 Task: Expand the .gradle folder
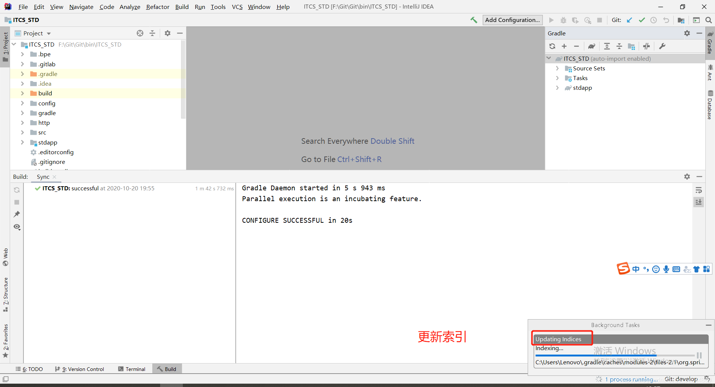click(22, 74)
